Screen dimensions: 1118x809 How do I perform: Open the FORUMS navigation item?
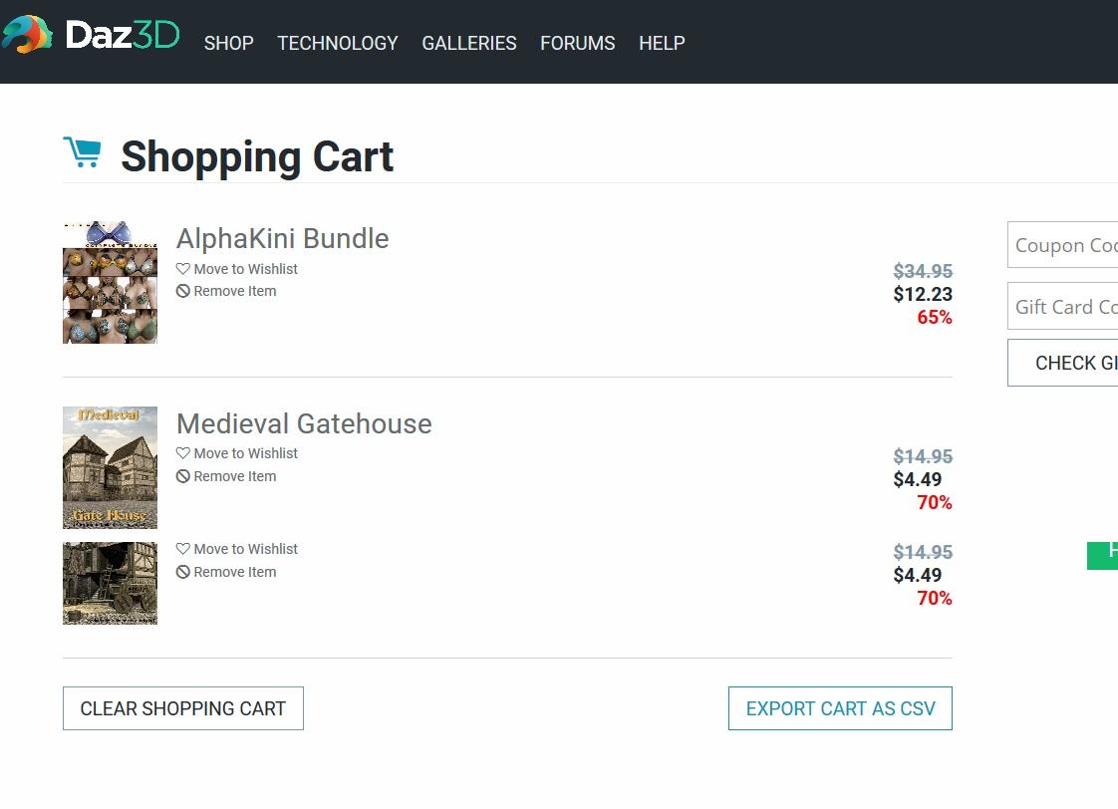pyautogui.click(x=577, y=43)
